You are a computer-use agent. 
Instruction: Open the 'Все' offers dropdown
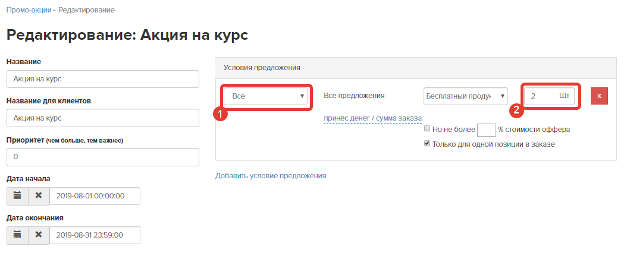pyautogui.click(x=265, y=96)
